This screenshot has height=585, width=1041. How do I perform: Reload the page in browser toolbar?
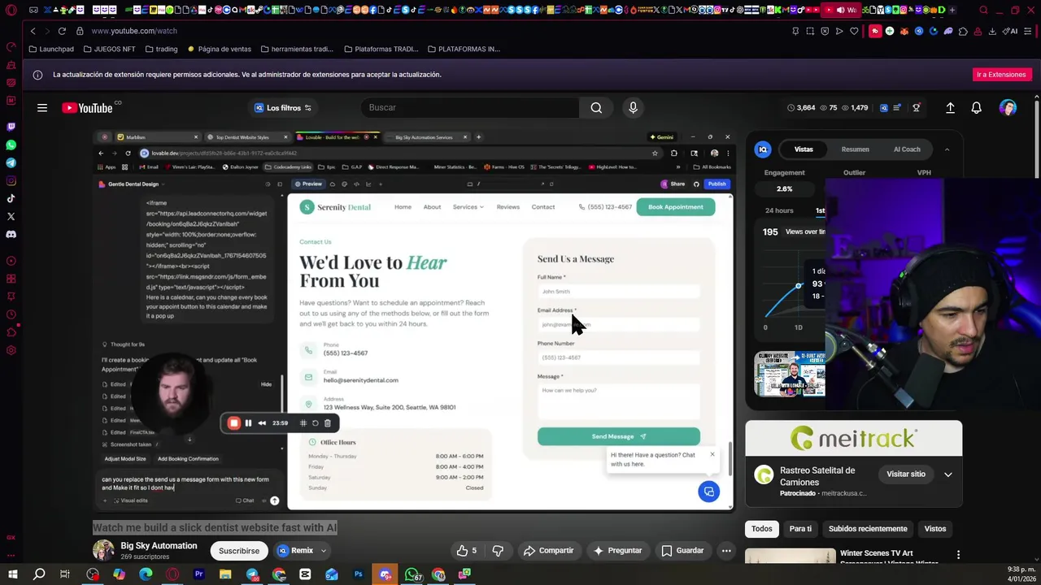62,31
